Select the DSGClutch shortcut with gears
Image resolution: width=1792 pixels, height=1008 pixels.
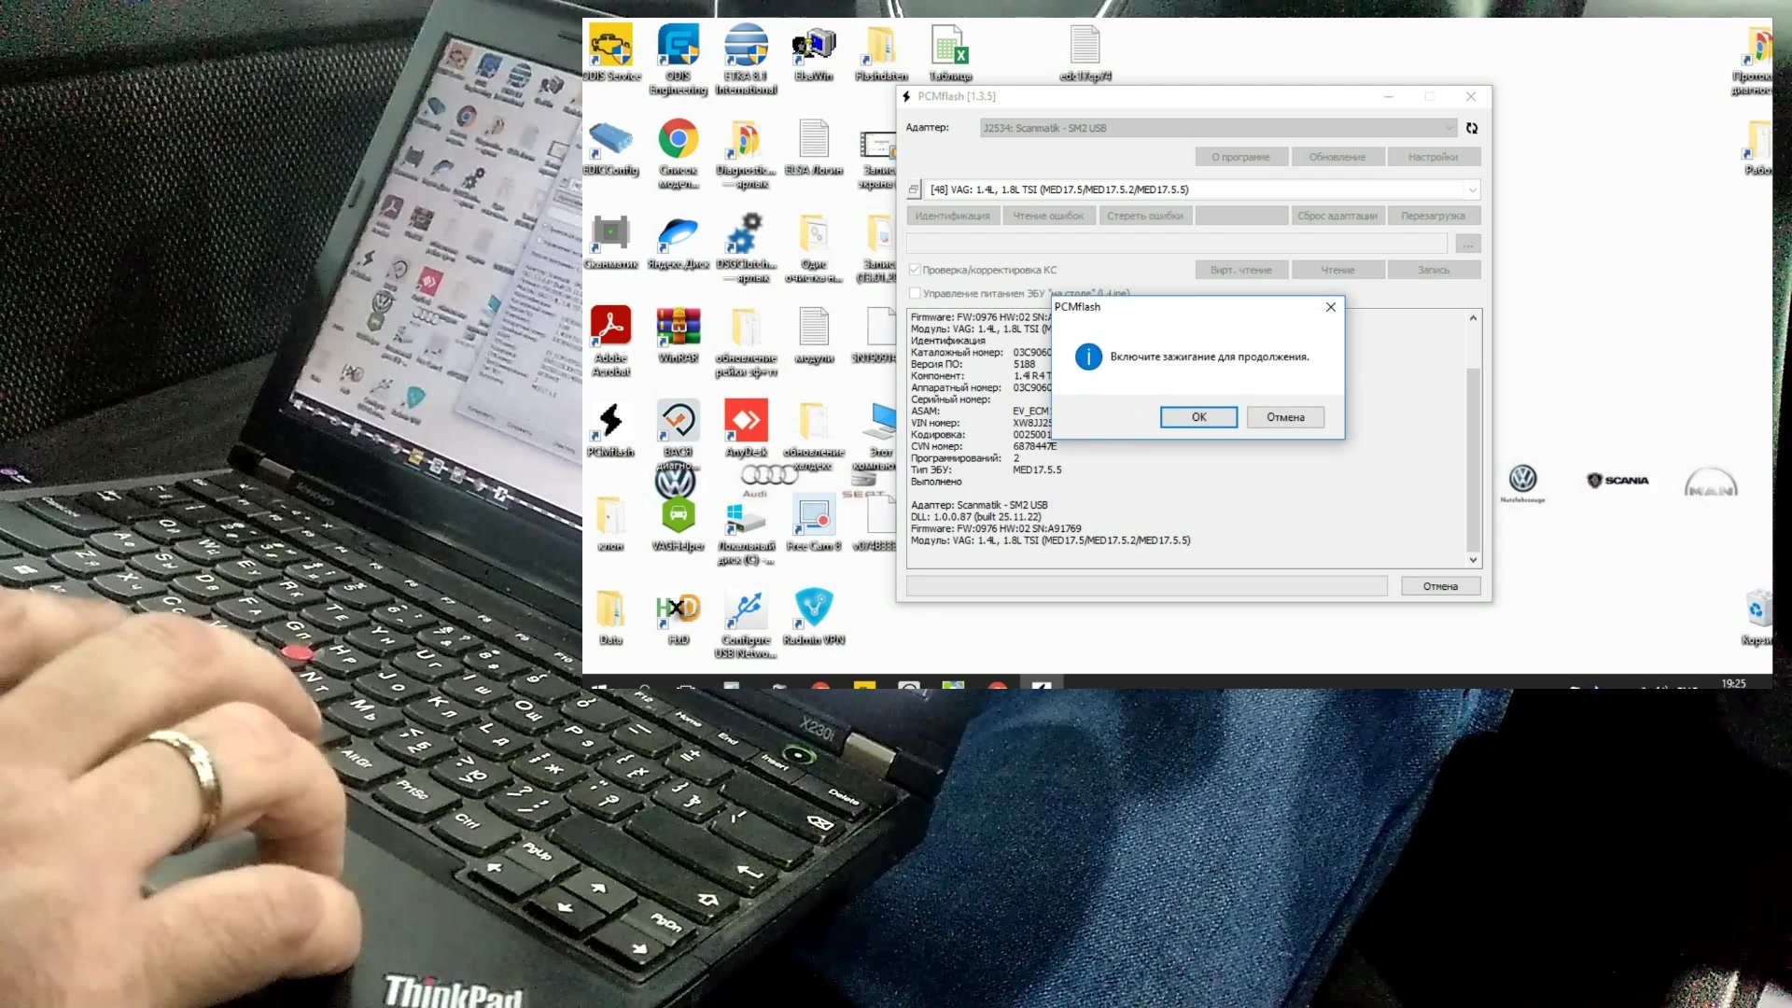click(746, 246)
